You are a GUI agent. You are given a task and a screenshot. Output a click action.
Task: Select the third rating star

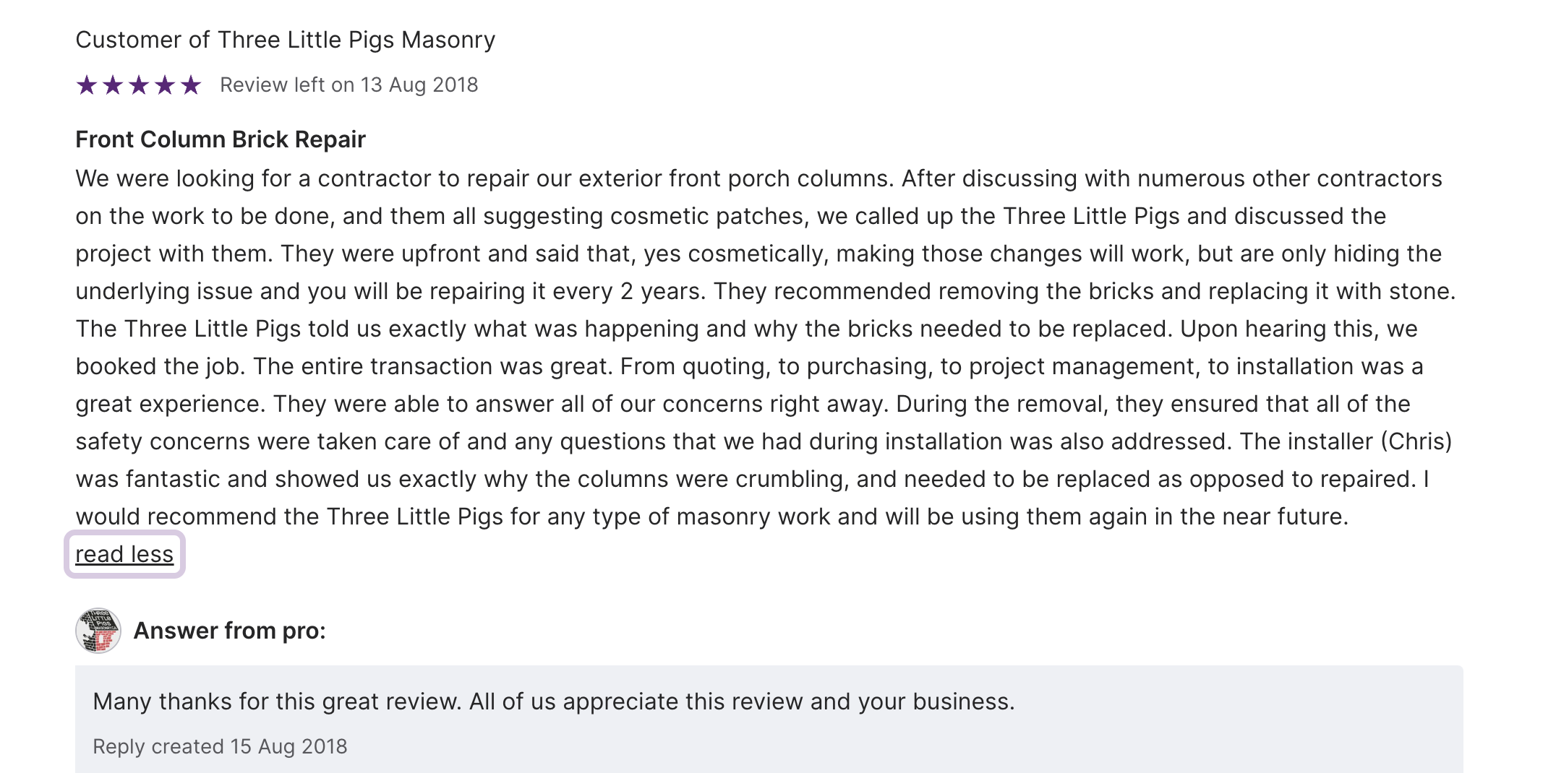(x=139, y=85)
